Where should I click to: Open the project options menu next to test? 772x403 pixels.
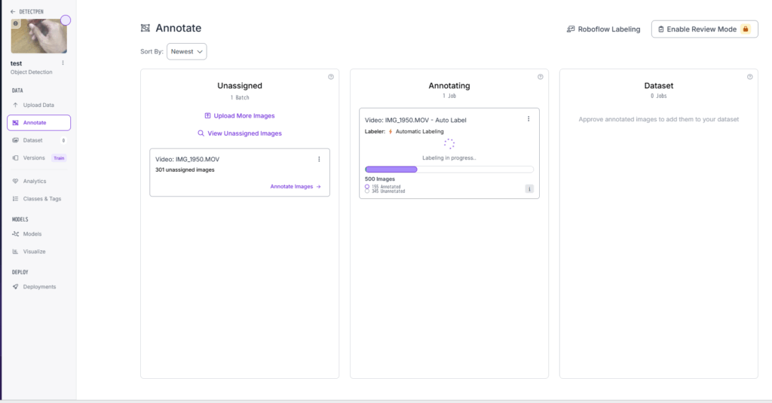(63, 63)
